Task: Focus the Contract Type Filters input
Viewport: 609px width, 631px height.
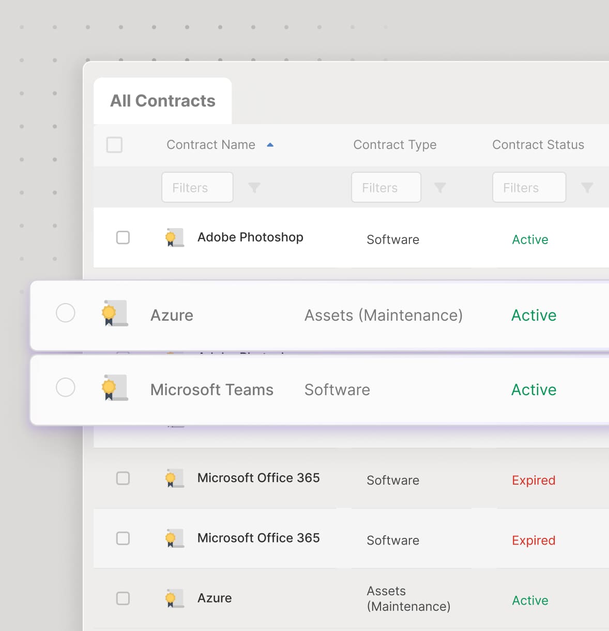Action: pyautogui.click(x=386, y=187)
